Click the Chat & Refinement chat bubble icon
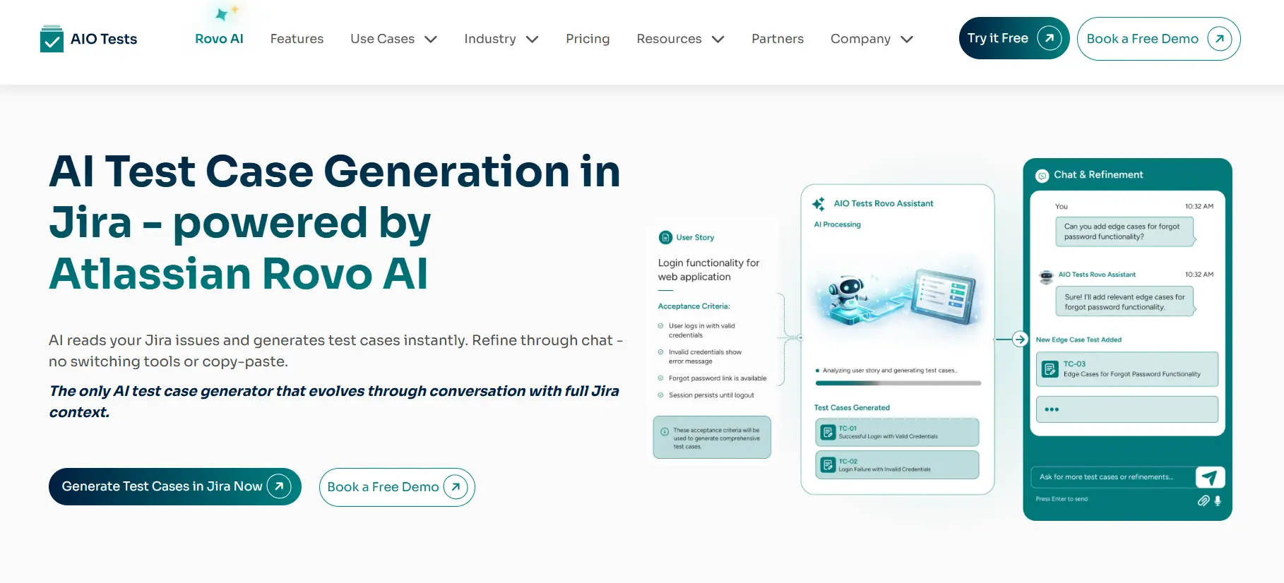This screenshot has height=583, width=1284. coord(1042,176)
